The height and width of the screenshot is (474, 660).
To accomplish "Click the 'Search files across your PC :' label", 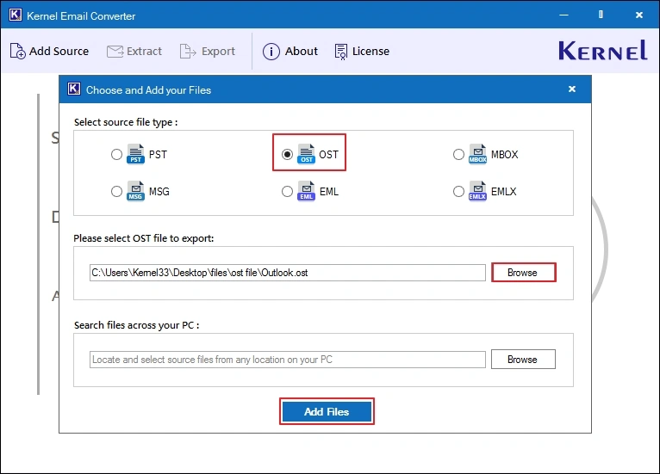I will pos(136,325).
